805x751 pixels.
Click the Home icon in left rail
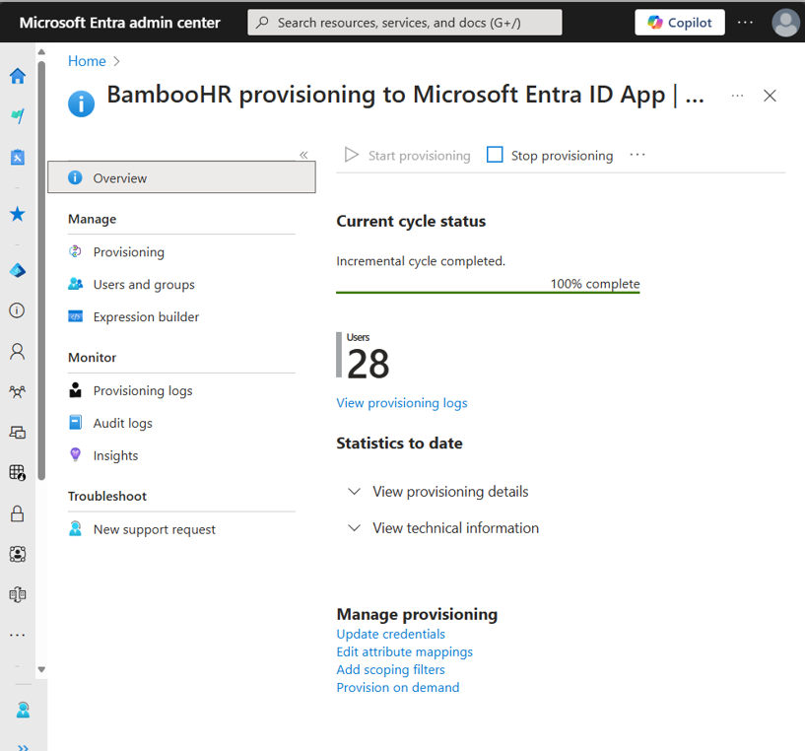point(18,77)
